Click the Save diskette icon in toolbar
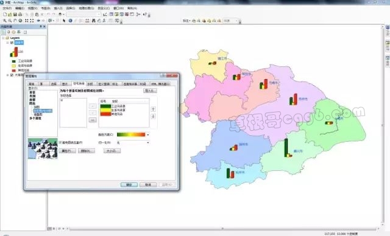The height and width of the screenshot is (236, 390). click(15, 15)
